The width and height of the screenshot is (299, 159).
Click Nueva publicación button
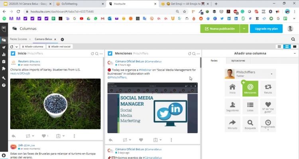[220, 29]
